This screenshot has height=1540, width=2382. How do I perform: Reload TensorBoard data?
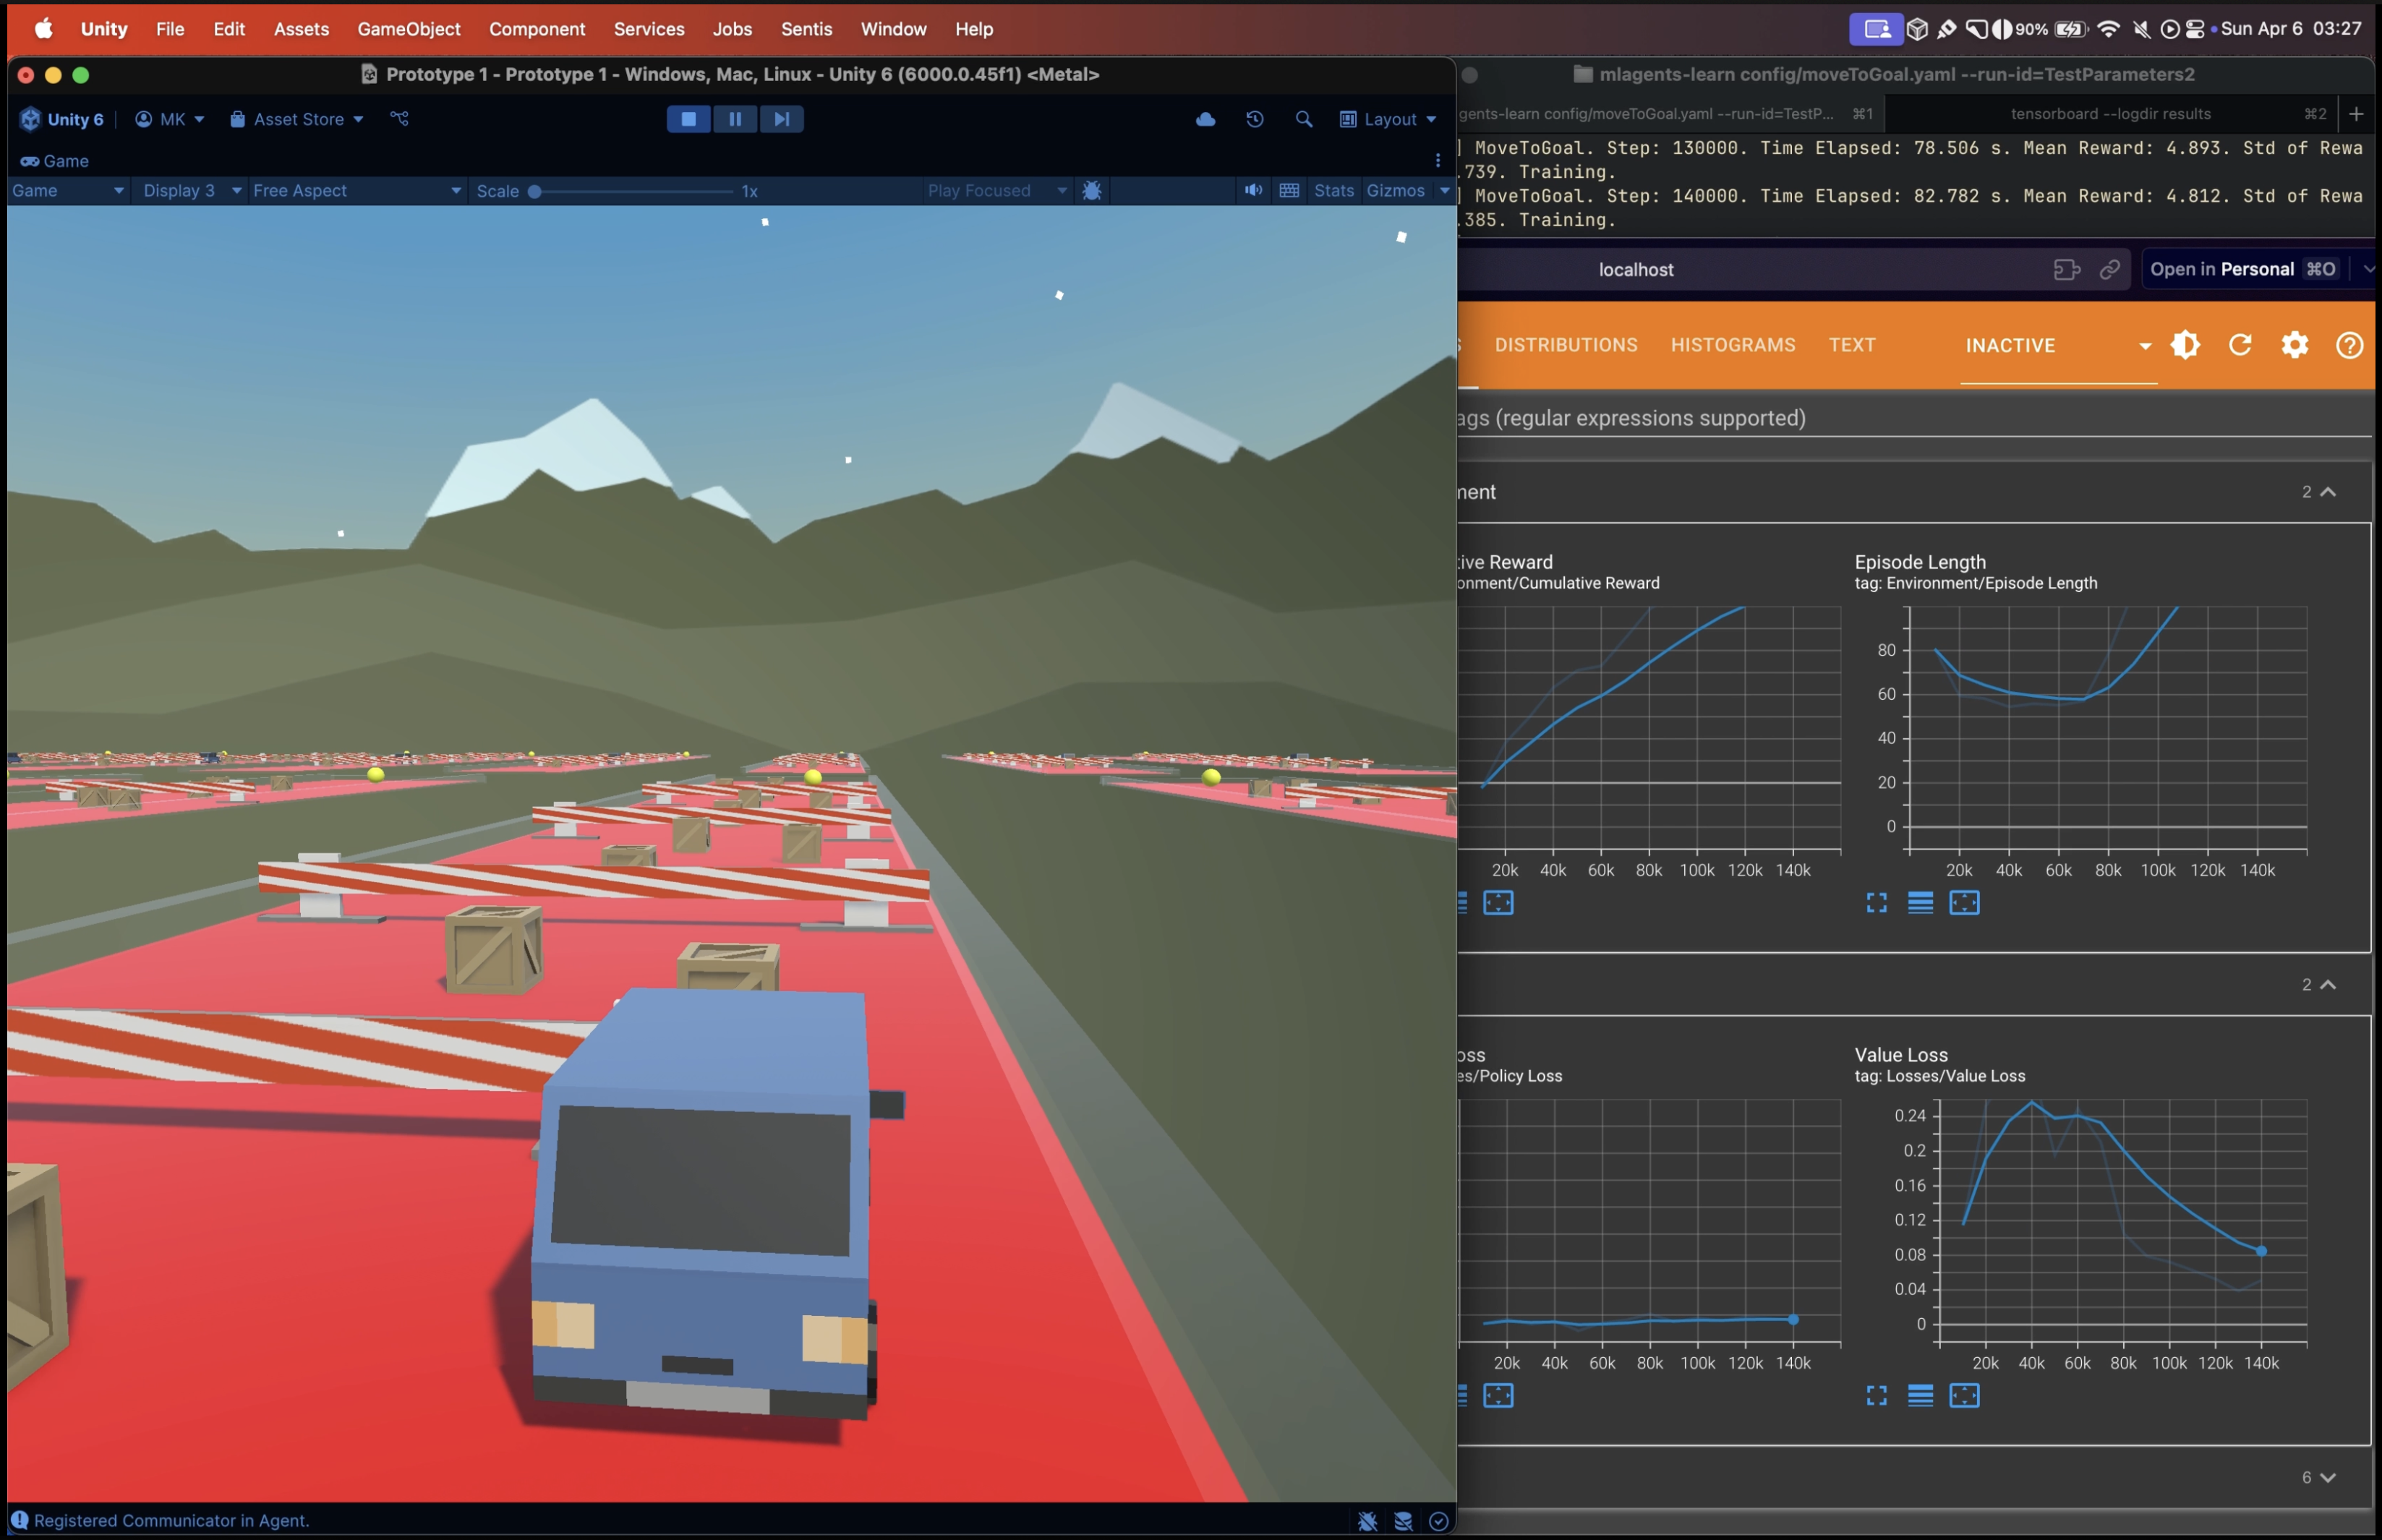click(x=2239, y=345)
